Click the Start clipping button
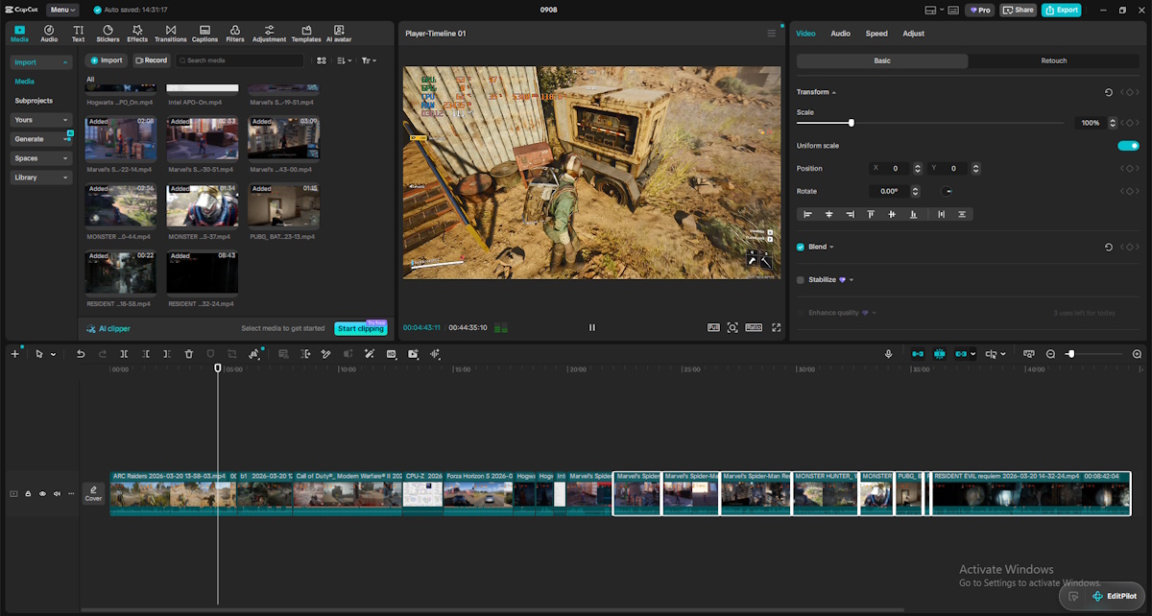 pos(361,328)
